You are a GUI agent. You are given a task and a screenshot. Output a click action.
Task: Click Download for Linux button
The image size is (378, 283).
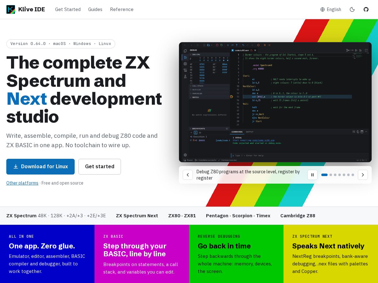point(40,167)
